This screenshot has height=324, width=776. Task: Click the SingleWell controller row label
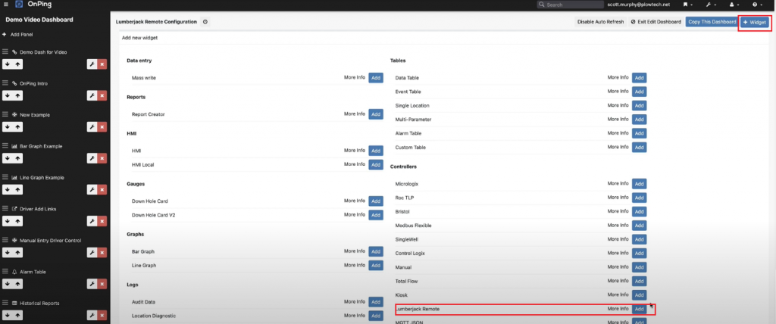point(406,239)
